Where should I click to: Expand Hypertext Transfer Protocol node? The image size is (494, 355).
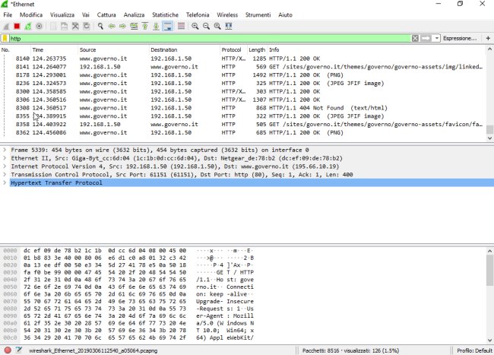[5, 182]
